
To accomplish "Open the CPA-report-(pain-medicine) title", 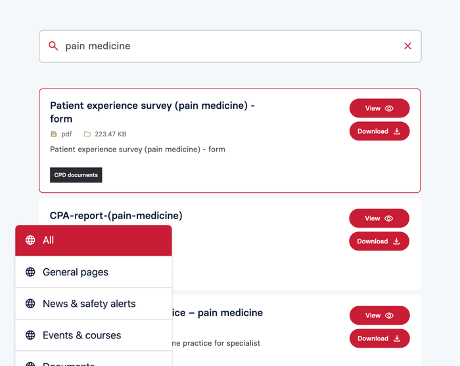I will tap(116, 215).
